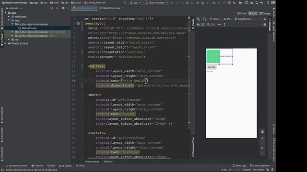This screenshot has height=172, width=307.
Task: Open the Logcat tool window tab
Action: pyautogui.click(x=65, y=166)
